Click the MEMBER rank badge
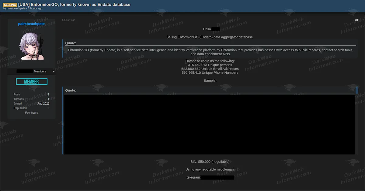Viewport: 365px width, 191px height. point(32,82)
